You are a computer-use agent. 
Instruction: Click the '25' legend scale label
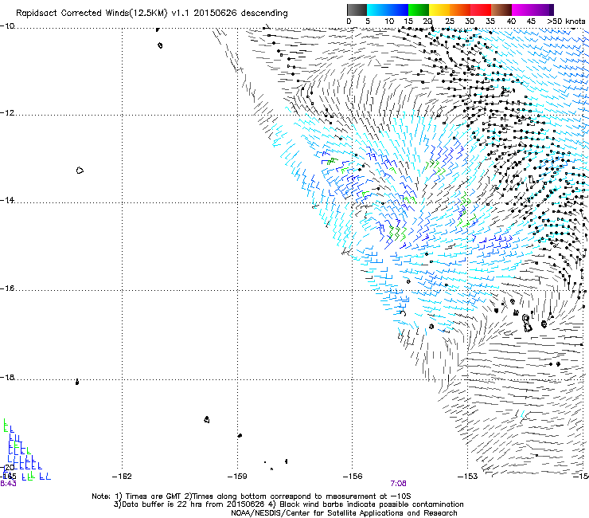click(x=449, y=22)
